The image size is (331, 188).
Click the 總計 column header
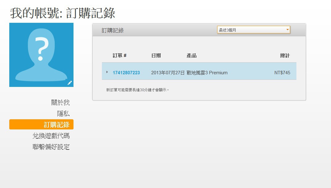pyautogui.click(x=285, y=56)
